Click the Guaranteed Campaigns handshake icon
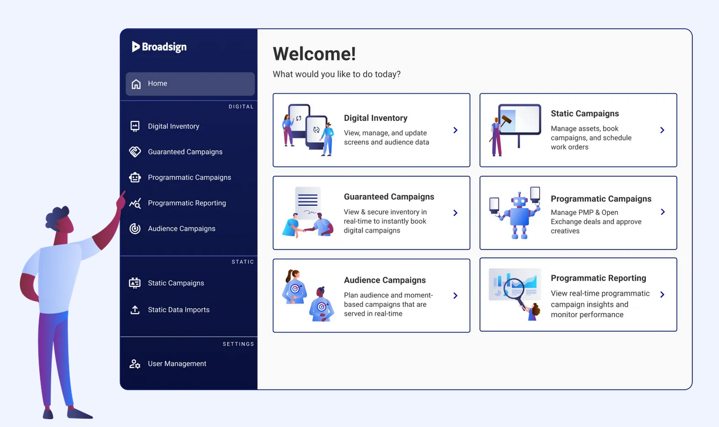Screen dimensions: 719x427 (135, 152)
